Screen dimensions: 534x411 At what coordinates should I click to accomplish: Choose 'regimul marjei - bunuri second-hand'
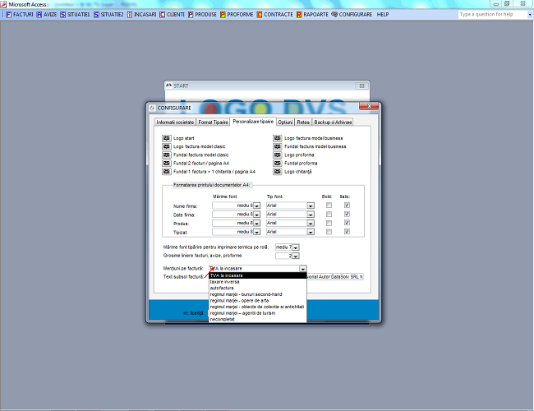pos(258,294)
